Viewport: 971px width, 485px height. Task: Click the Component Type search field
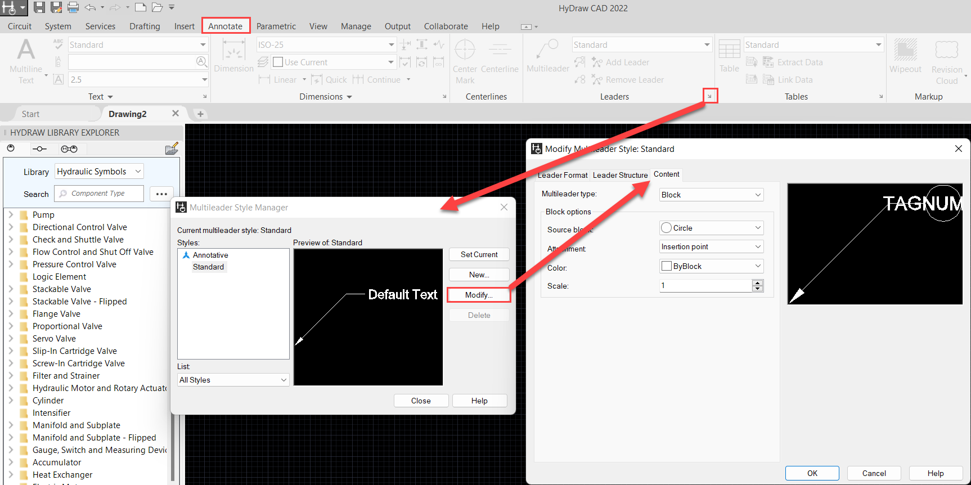(99, 194)
